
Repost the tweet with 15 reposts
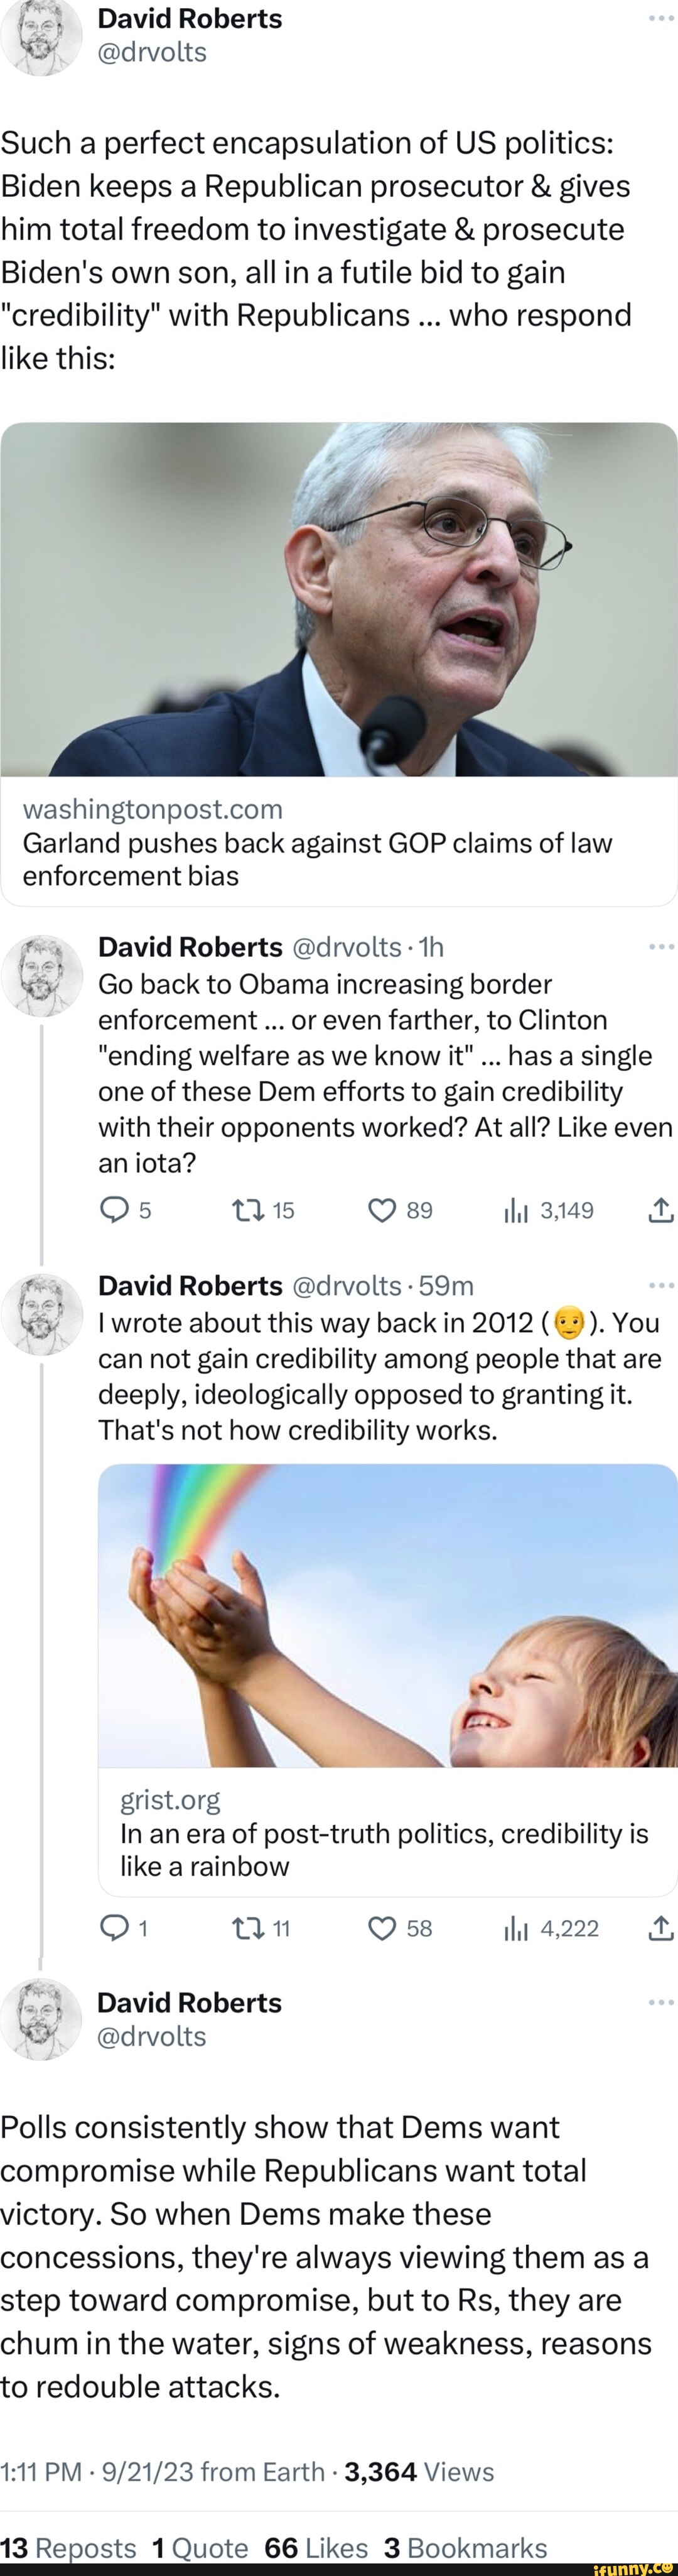click(245, 1211)
